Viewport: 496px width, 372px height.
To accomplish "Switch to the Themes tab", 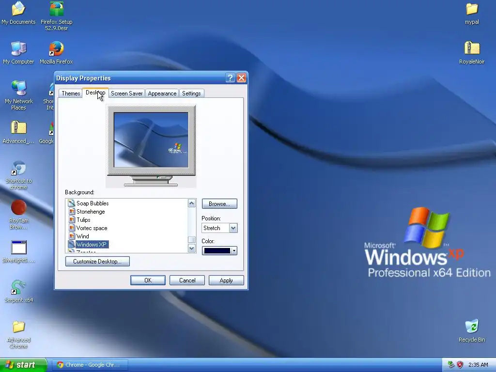I will coord(71,93).
